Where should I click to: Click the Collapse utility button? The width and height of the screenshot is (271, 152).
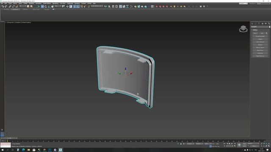tap(260, 39)
